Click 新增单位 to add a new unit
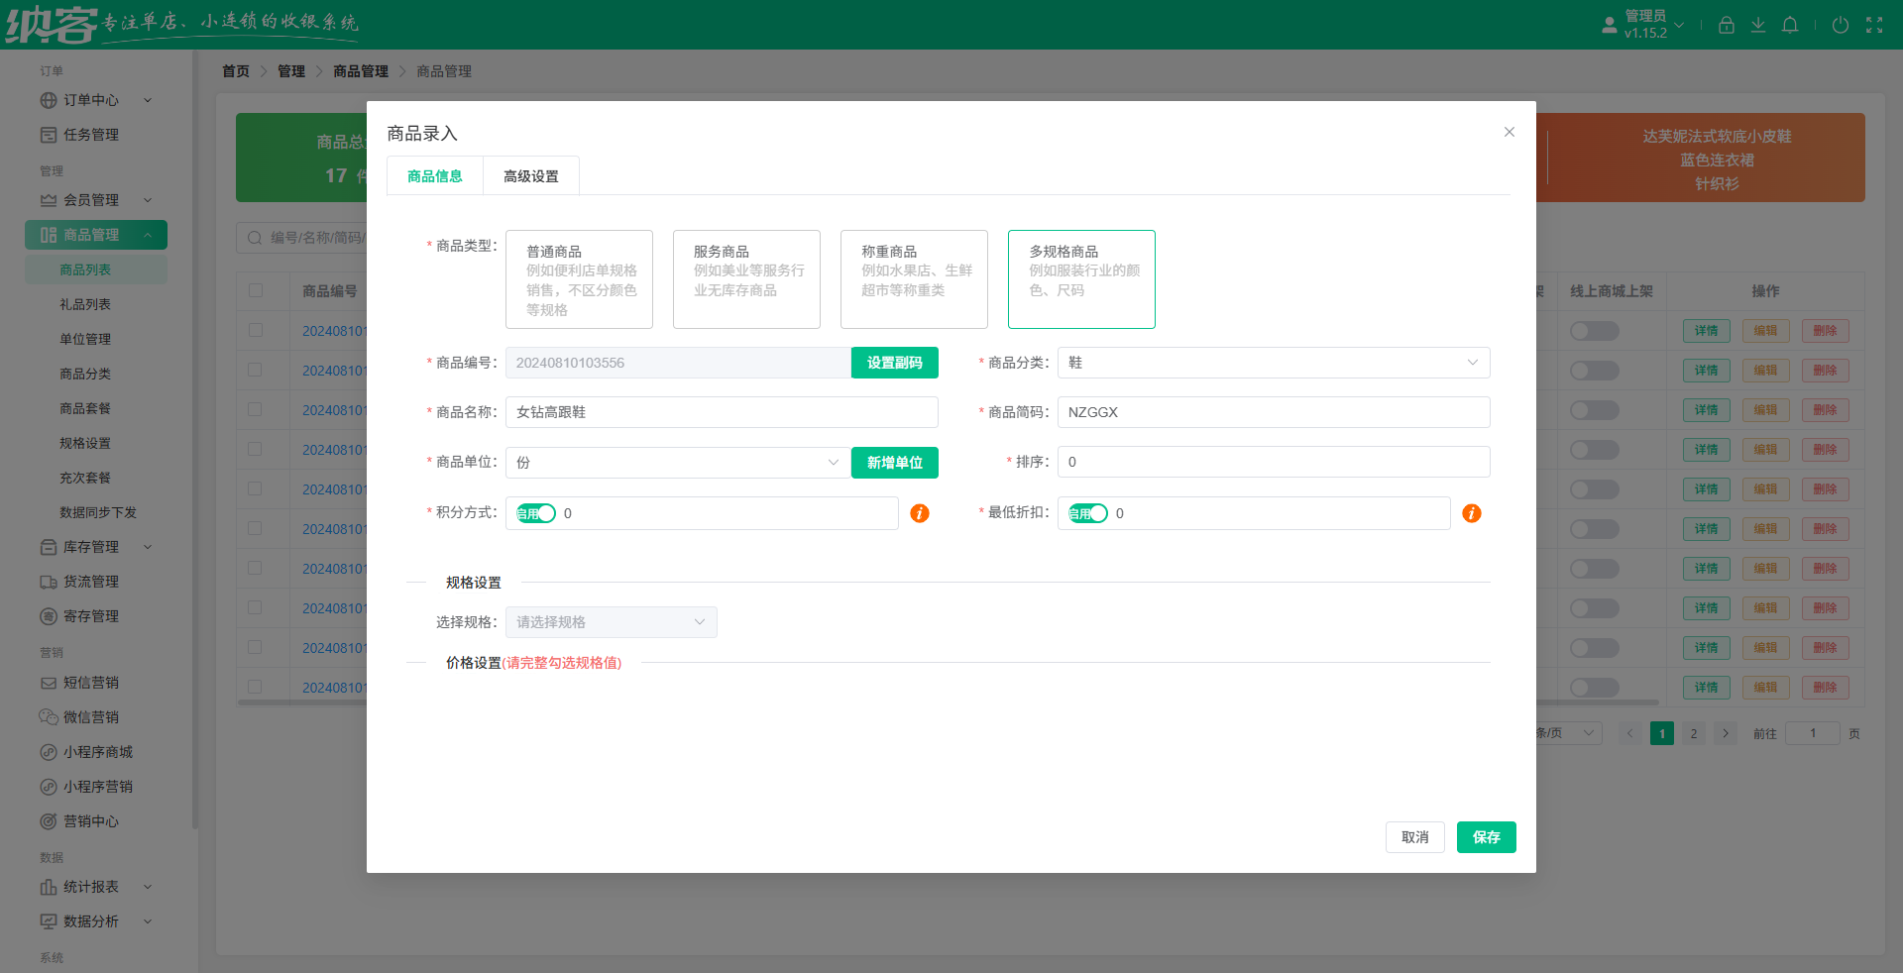Image resolution: width=1903 pixels, height=973 pixels. pos(893,463)
